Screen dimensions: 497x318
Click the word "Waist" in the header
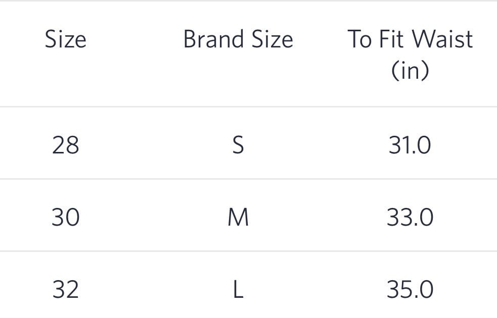[x=443, y=39]
